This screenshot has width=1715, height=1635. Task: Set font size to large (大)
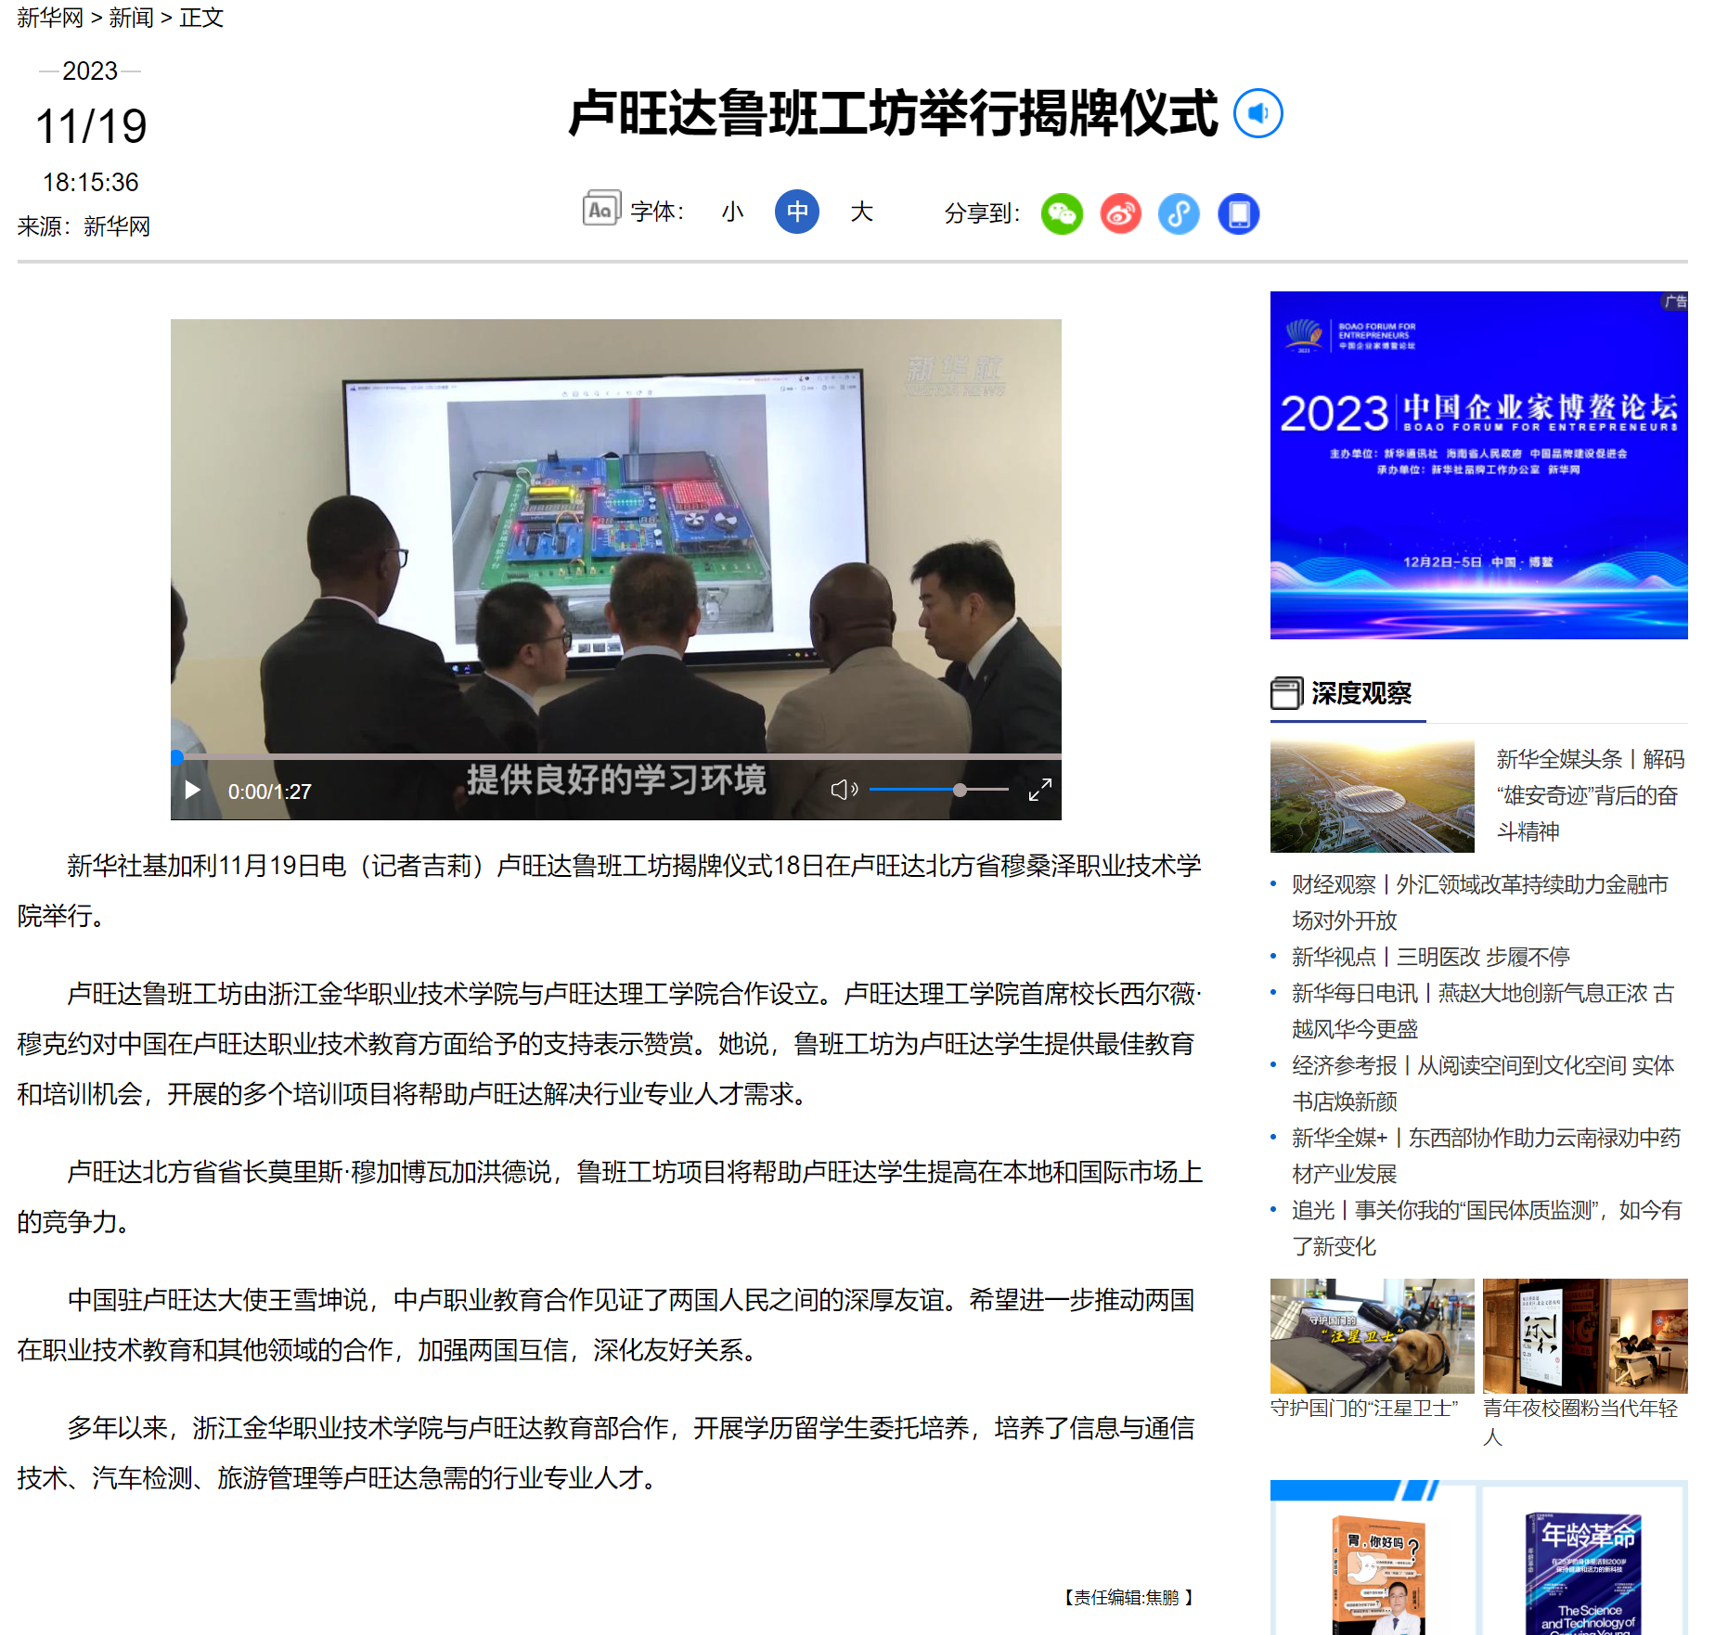(x=861, y=212)
